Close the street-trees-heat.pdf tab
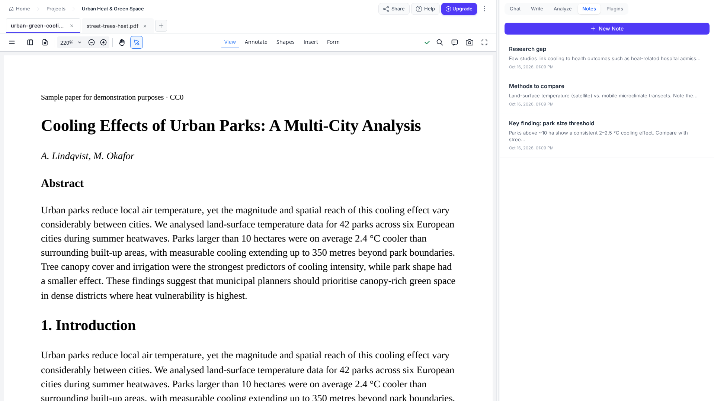714x401 pixels. pyautogui.click(x=145, y=26)
